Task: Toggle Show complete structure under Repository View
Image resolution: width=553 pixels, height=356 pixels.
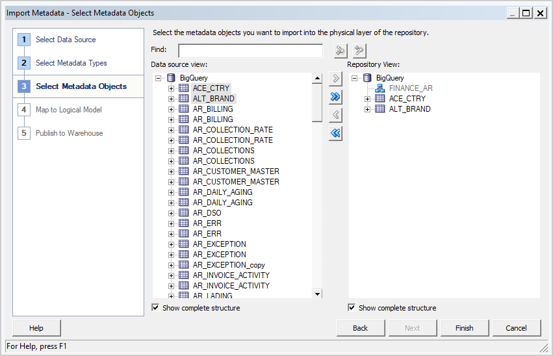Action: [x=352, y=308]
